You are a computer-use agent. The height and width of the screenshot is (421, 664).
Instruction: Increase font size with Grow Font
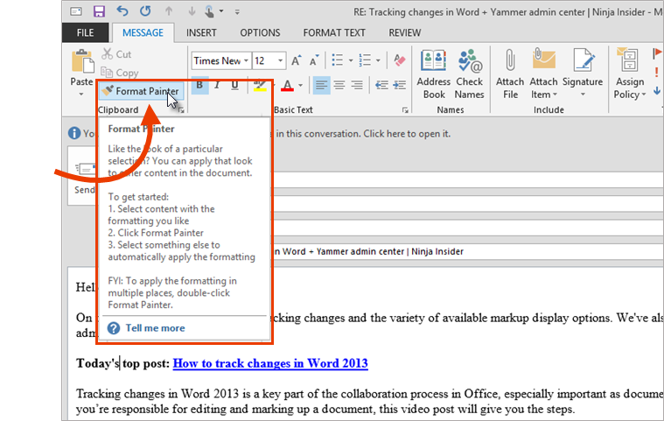tap(297, 60)
